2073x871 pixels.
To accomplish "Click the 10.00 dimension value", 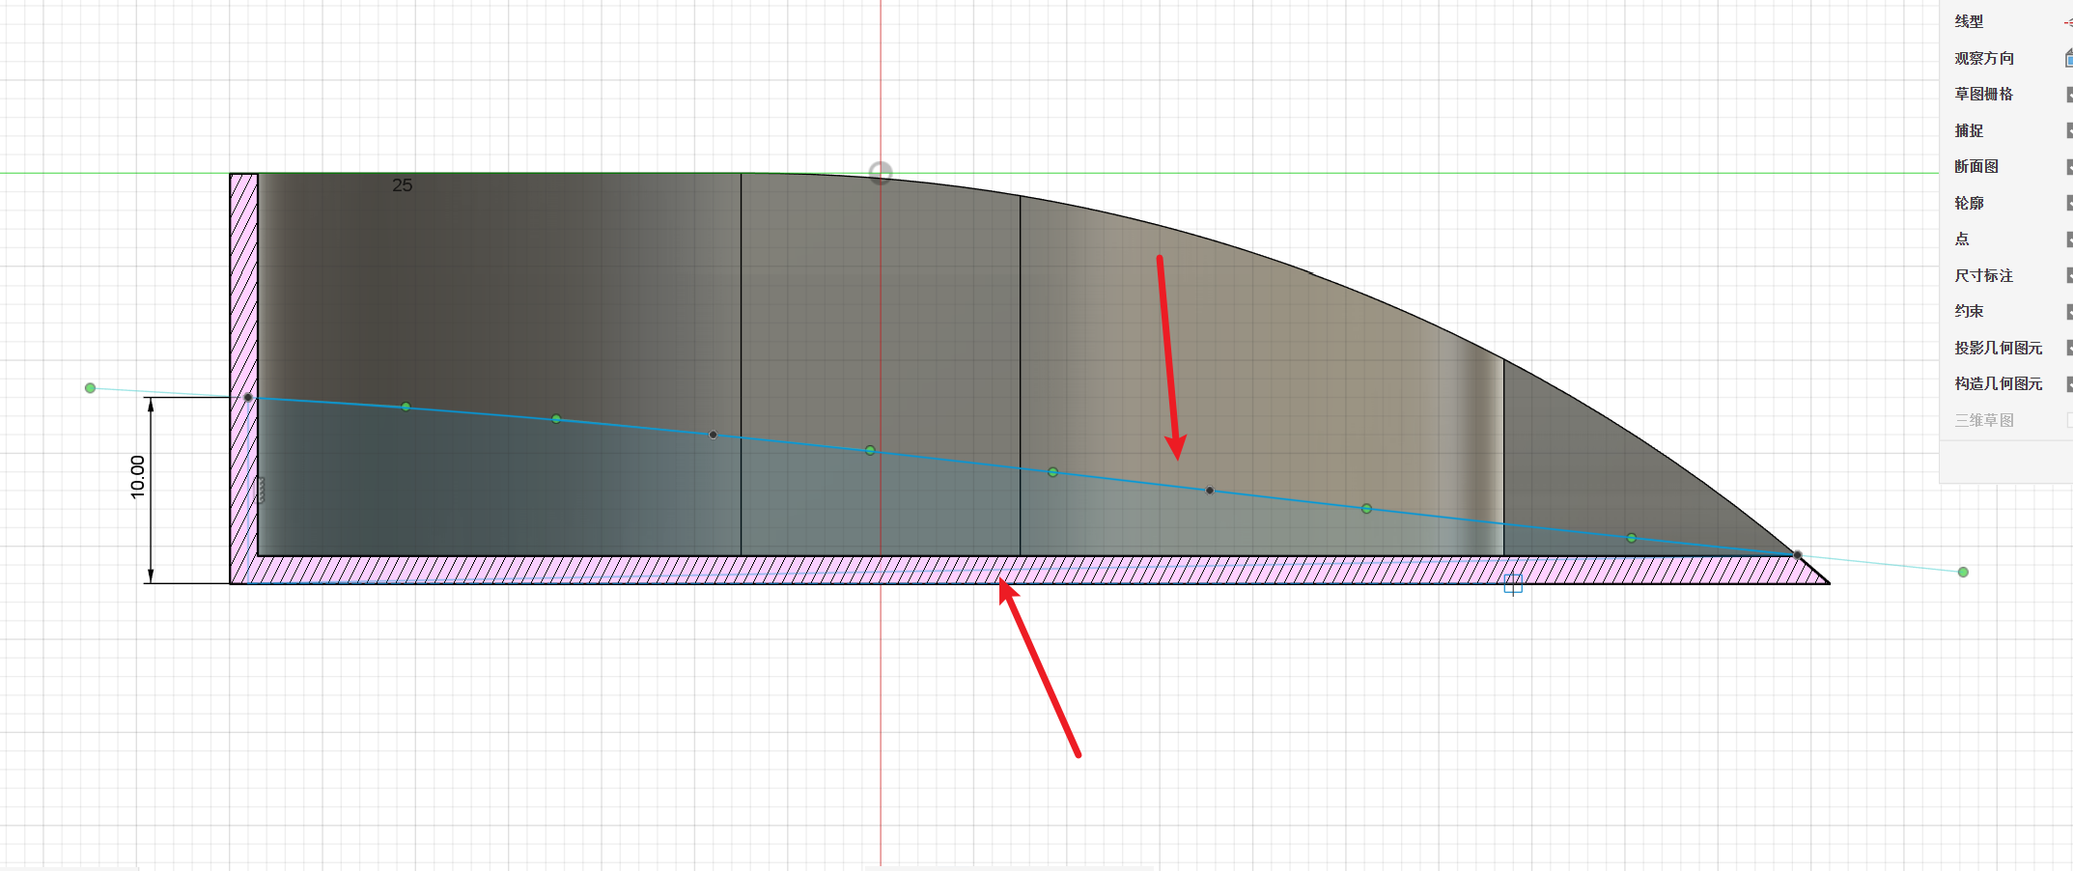I will pos(137,477).
